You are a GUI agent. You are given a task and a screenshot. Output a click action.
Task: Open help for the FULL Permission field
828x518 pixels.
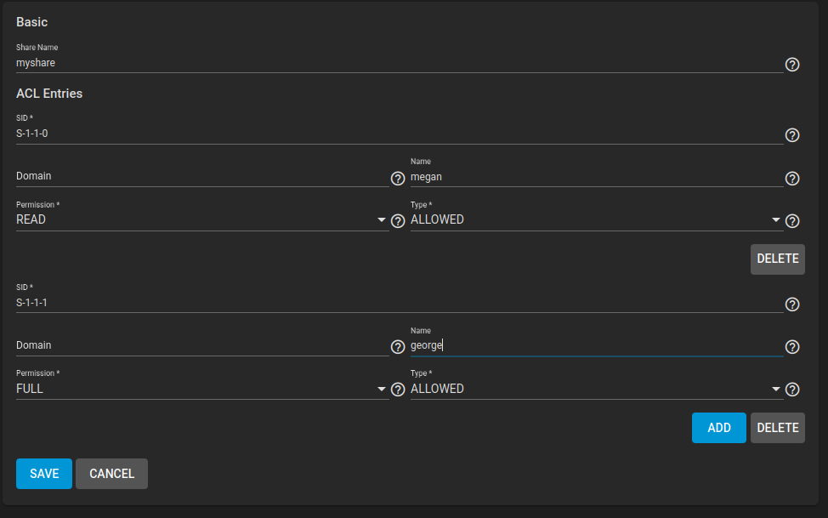(x=397, y=390)
